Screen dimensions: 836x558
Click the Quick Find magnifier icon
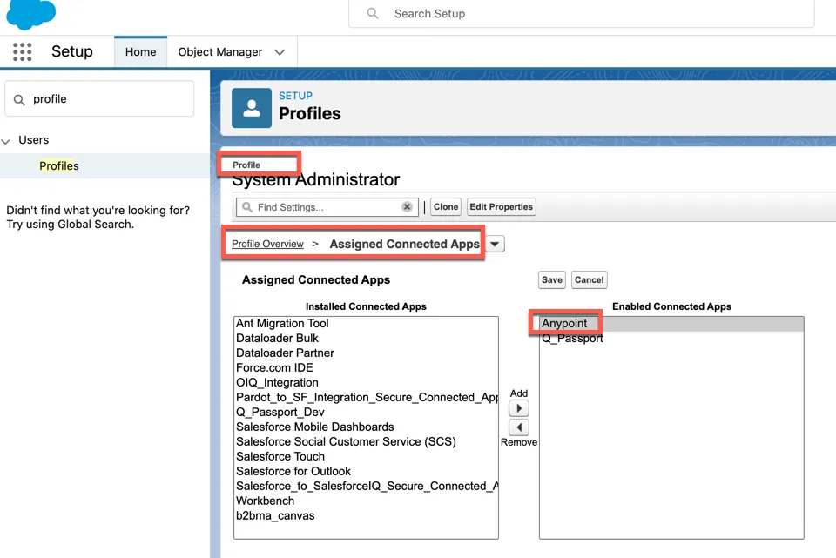(x=19, y=99)
